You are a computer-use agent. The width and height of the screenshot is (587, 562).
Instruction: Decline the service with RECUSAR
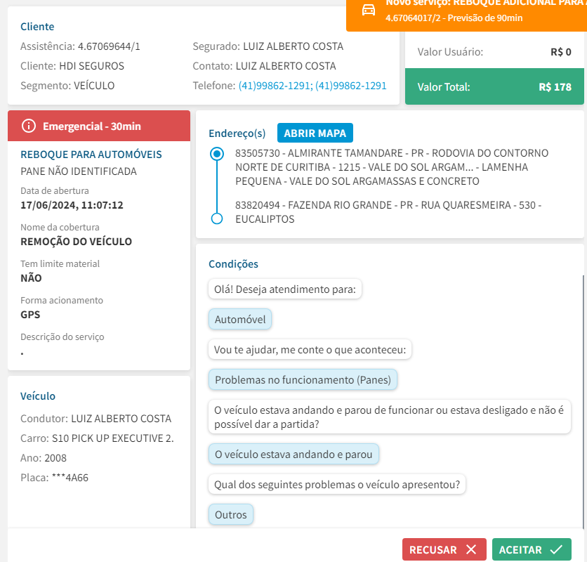[444, 549]
